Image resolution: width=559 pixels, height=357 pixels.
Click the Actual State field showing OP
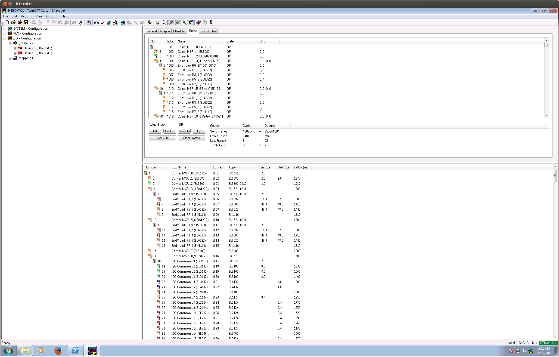(x=191, y=125)
